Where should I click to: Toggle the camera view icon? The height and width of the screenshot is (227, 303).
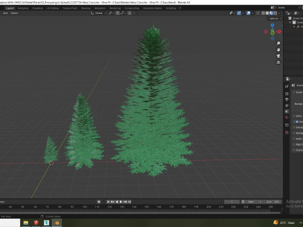[278, 56]
